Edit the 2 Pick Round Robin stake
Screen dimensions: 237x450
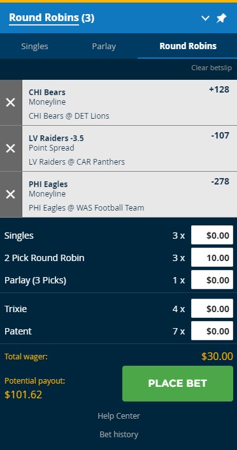tap(212, 258)
